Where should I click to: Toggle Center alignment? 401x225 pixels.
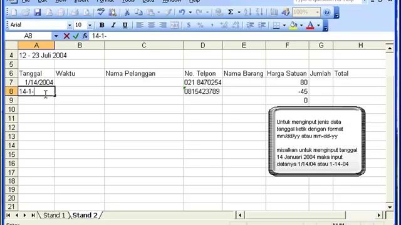click(x=151, y=25)
